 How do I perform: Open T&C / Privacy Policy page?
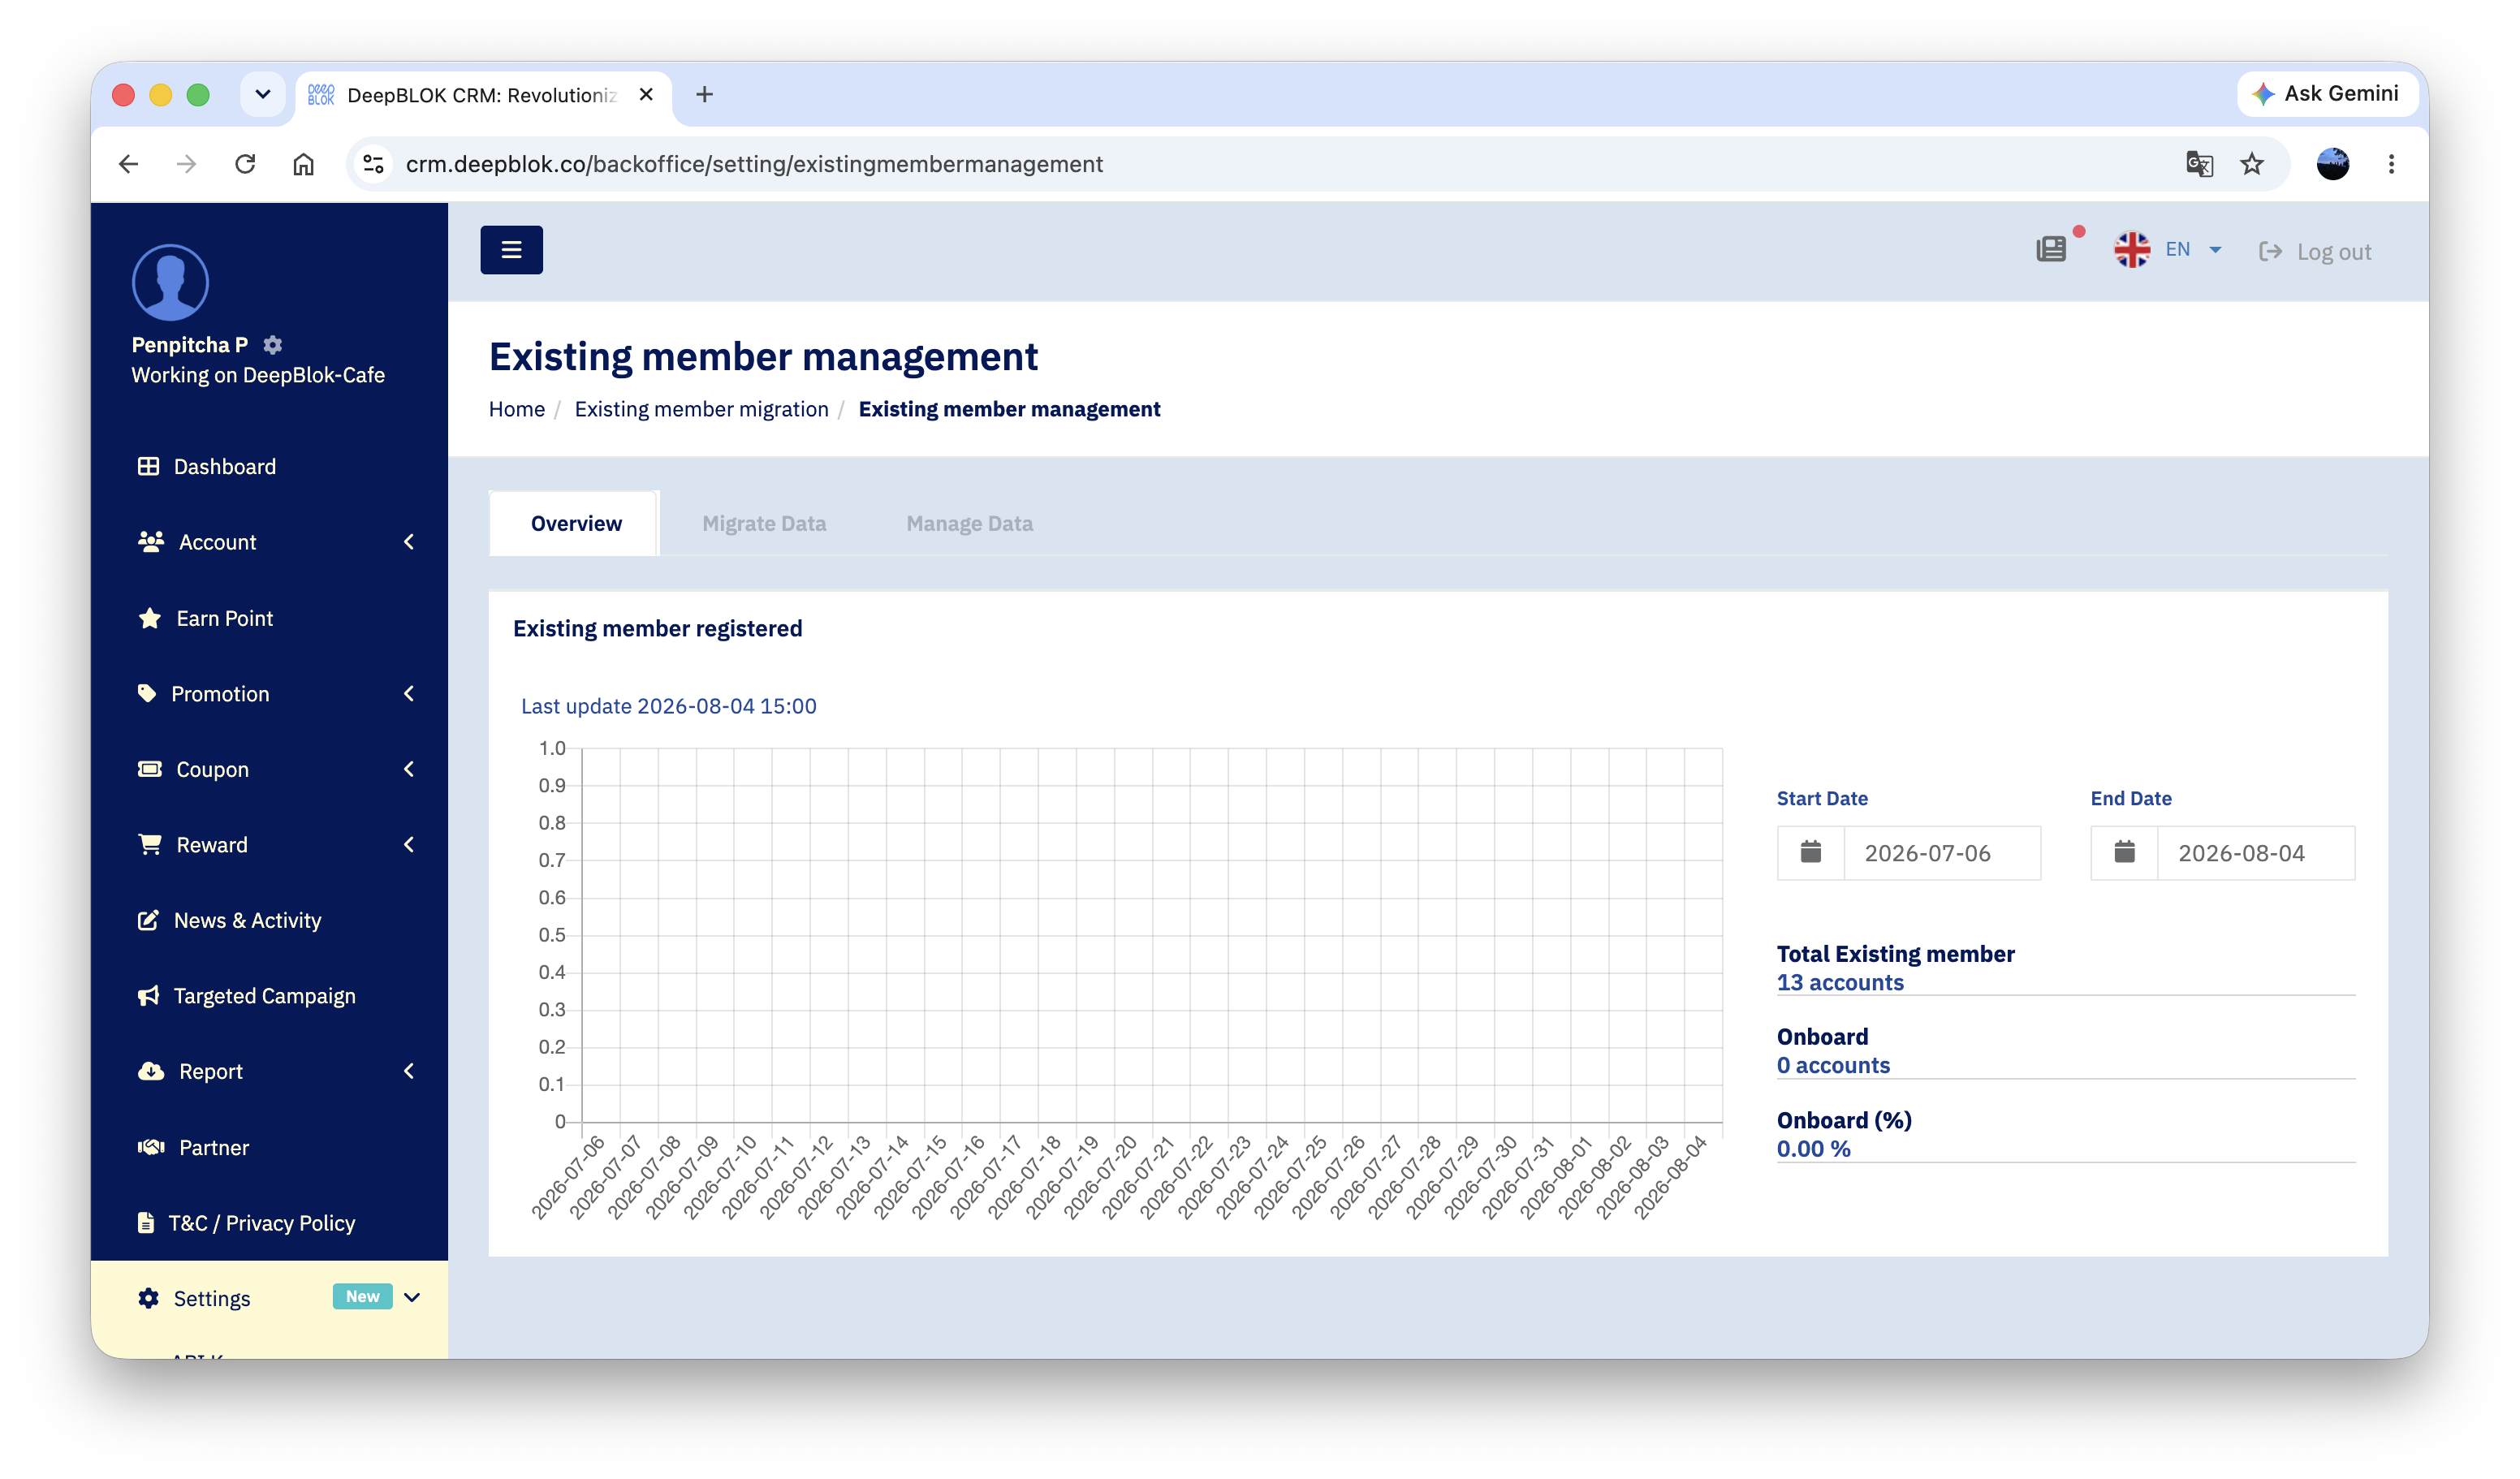261,1223
